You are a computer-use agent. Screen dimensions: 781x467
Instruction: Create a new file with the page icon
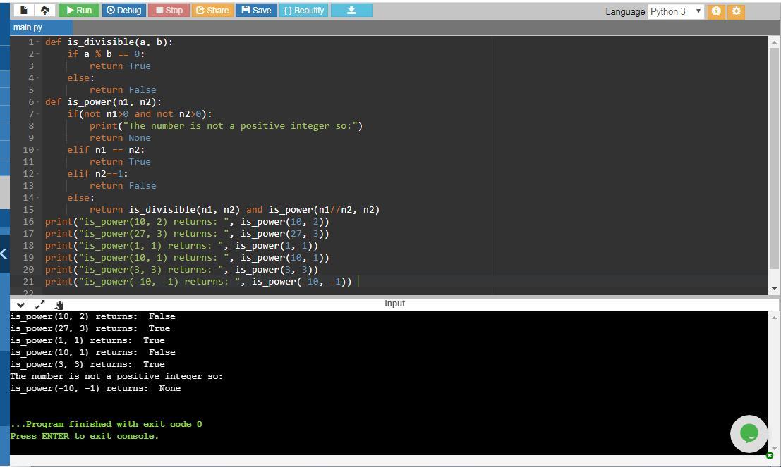tap(25, 11)
